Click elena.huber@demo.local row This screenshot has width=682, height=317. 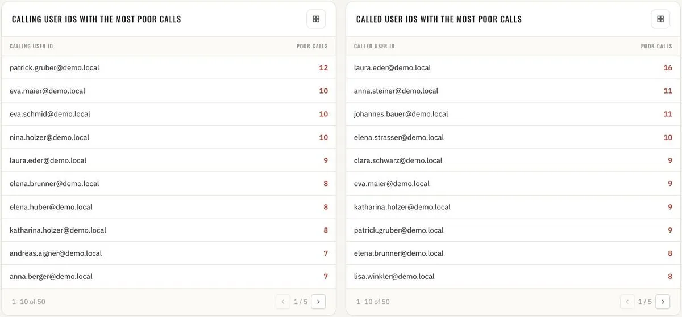pyautogui.click(x=169, y=207)
